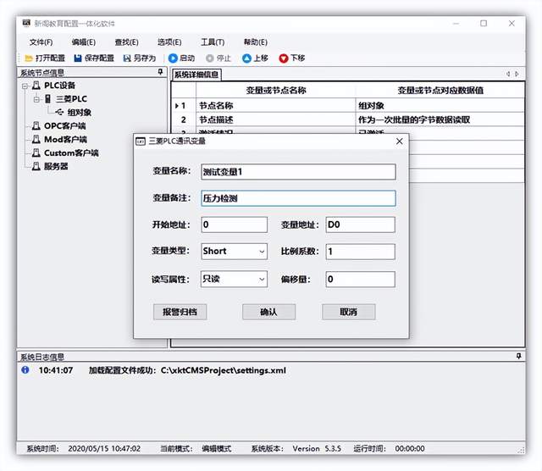Click the pin icon on 系统节点信息 panel
Screen dimensions: 542x471
[x=160, y=73]
